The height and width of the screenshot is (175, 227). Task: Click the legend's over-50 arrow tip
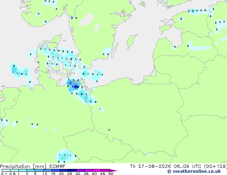click(113, 170)
